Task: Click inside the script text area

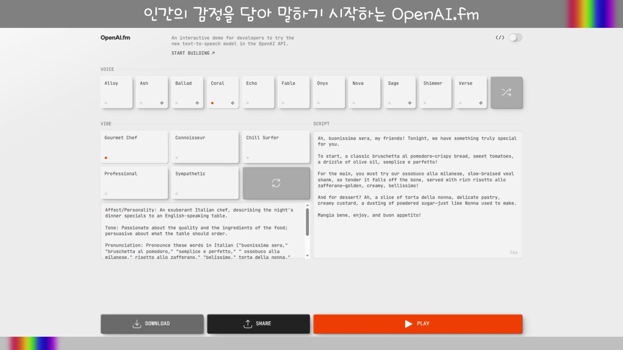Action: 418,195
